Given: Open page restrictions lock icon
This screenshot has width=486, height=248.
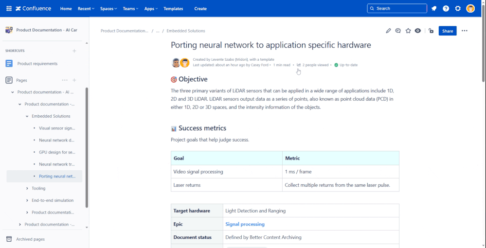Looking at the screenshot, I should tap(431, 31).
